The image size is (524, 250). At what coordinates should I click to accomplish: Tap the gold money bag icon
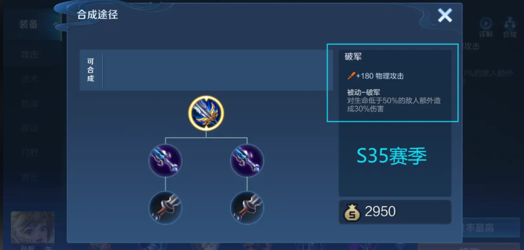[352, 212]
